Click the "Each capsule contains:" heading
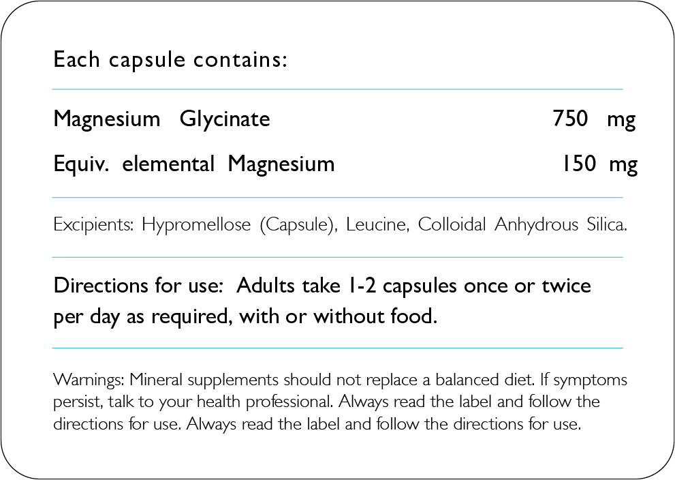The image size is (675, 480). 170,60
